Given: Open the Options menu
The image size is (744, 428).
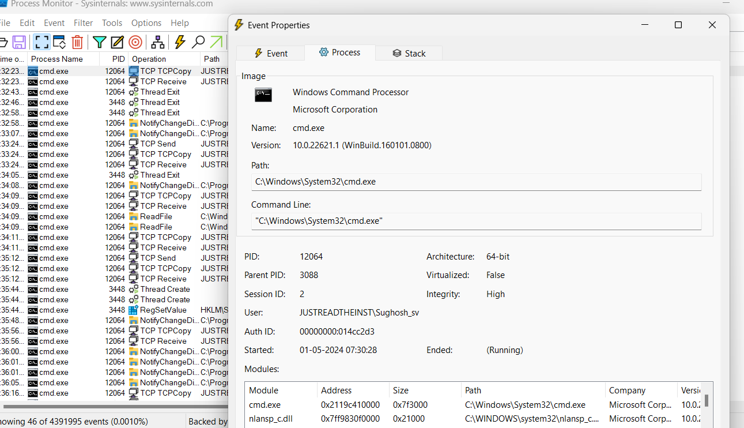Looking at the screenshot, I should [146, 23].
